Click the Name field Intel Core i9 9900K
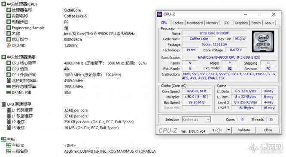This screenshot has width=286, height=157. pyautogui.click(x=215, y=33)
